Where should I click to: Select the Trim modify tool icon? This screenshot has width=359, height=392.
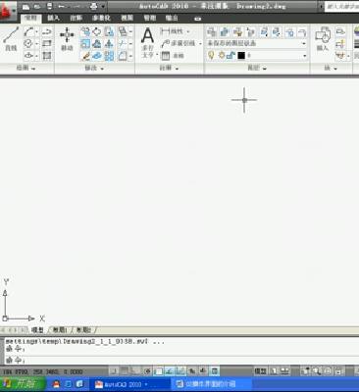click(x=122, y=43)
